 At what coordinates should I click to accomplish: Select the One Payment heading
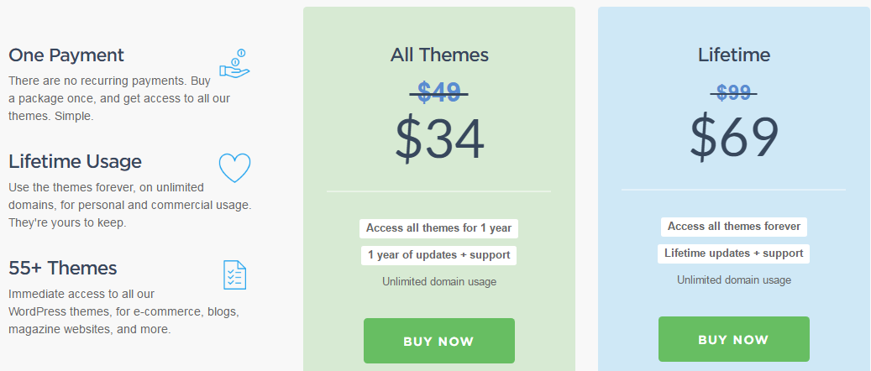pos(66,55)
